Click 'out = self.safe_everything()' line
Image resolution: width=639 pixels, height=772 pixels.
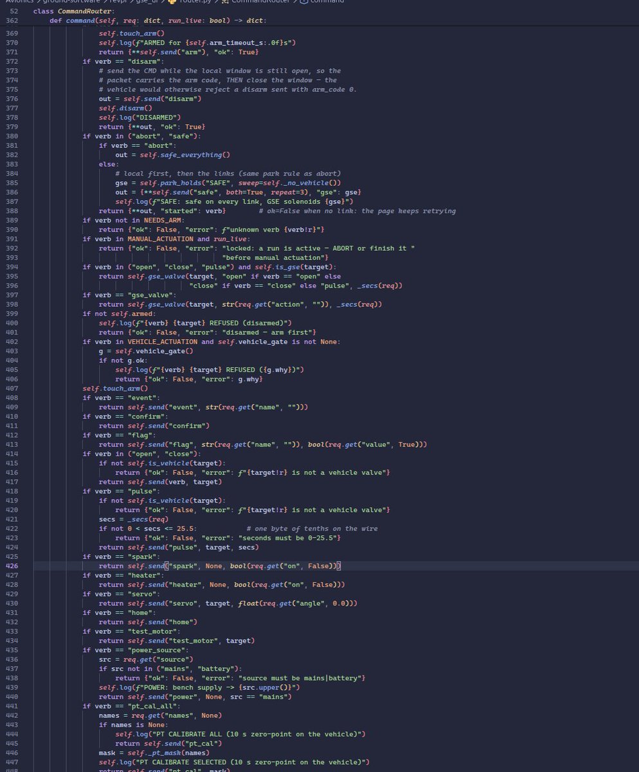point(172,155)
